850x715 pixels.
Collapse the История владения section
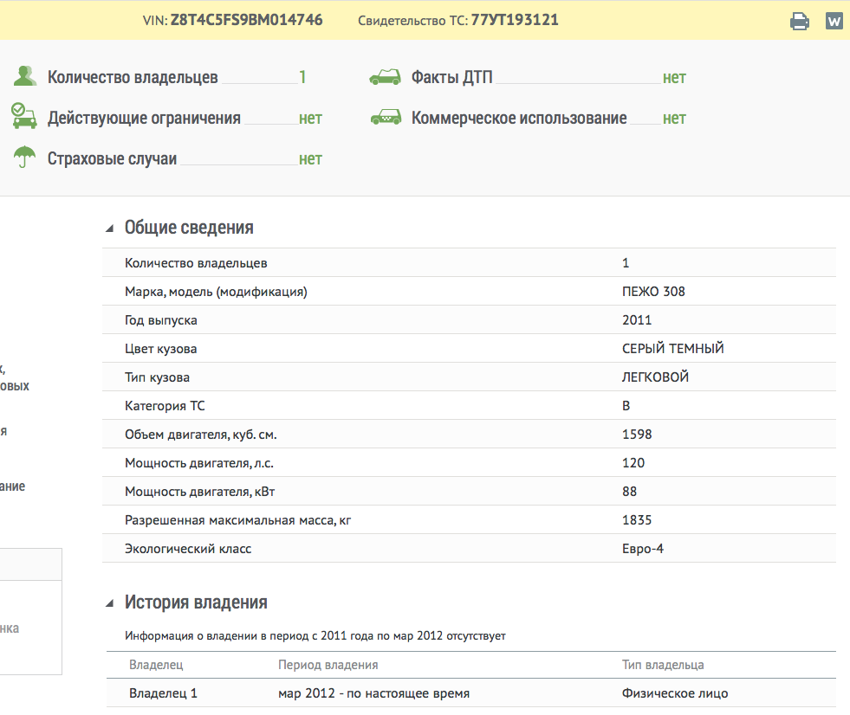point(110,603)
